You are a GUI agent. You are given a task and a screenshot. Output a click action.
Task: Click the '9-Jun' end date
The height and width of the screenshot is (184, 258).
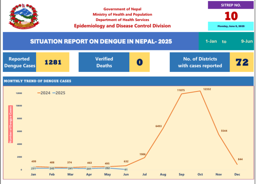[x=247, y=41]
